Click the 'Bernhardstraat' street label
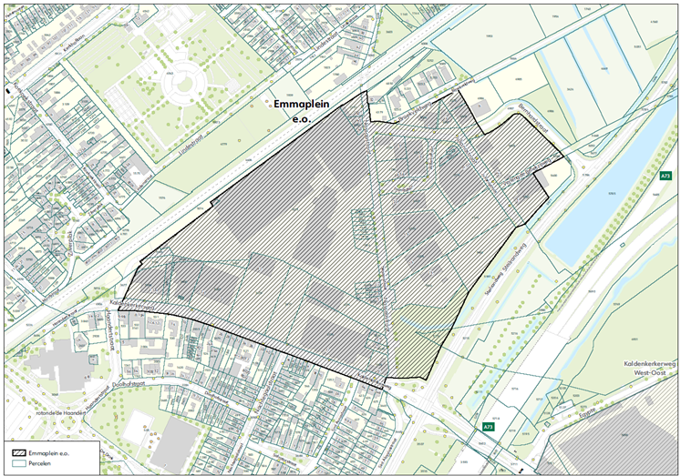 533,118
